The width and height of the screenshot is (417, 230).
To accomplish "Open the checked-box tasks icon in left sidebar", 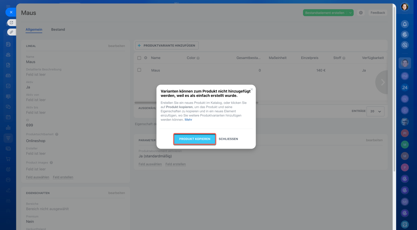I will 8,86.
